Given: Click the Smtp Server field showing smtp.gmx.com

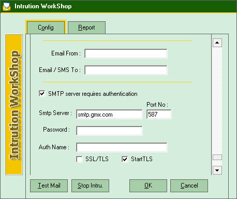Looking at the screenshot, I should [x=109, y=114].
